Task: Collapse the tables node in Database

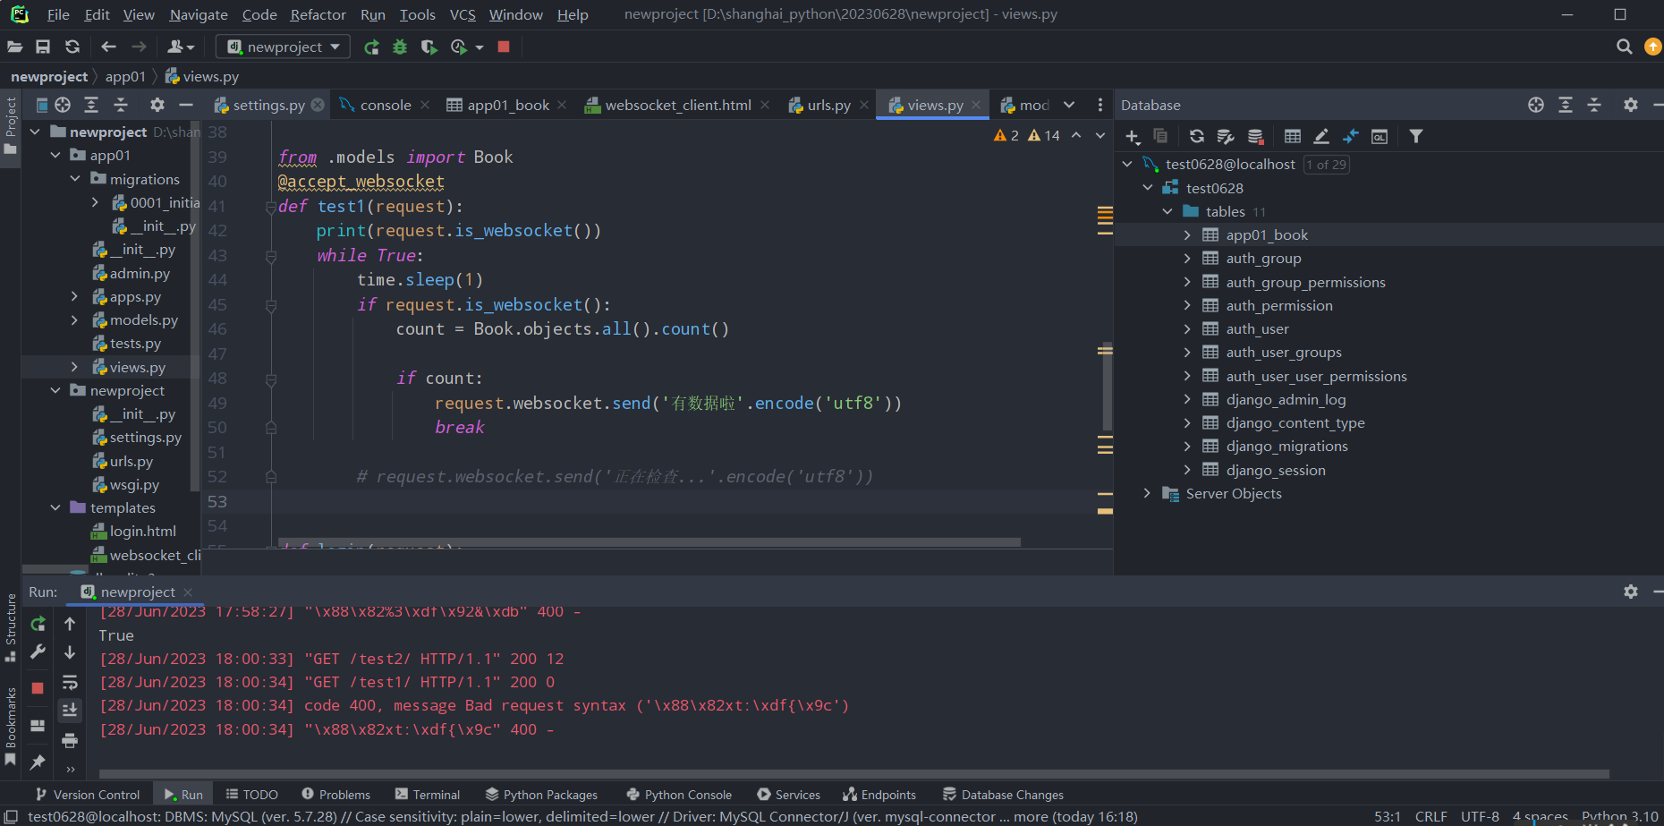Action: tap(1167, 211)
